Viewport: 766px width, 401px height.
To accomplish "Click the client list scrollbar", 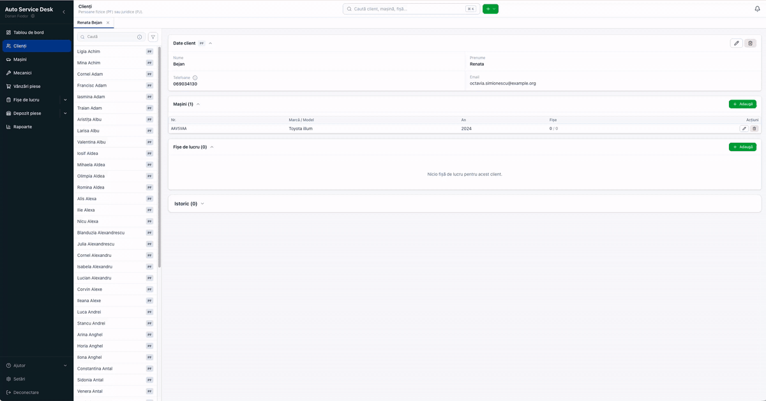I will (x=160, y=156).
